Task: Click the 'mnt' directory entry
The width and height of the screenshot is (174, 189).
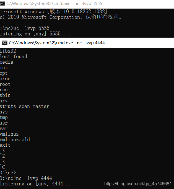Action: pyautogui.click(x=4, y=68)
